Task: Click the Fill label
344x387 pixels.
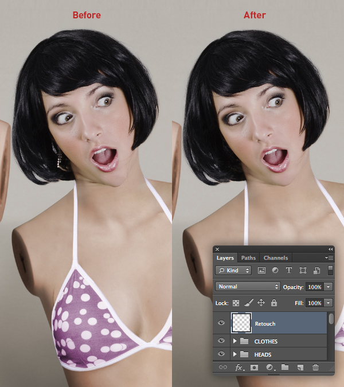Action: pyautogui.click(x=299, y=303)
